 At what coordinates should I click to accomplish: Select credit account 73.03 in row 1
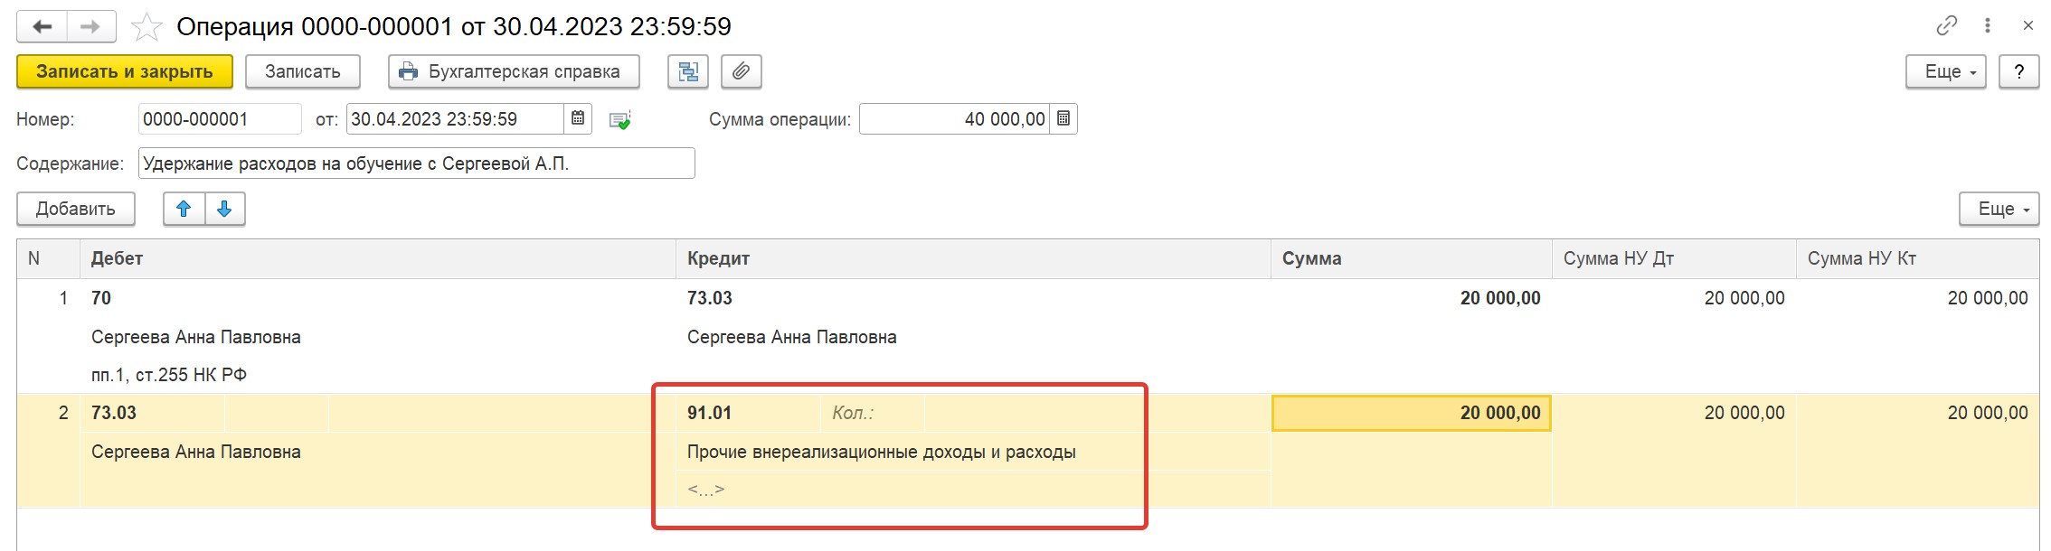coord(710,298)
